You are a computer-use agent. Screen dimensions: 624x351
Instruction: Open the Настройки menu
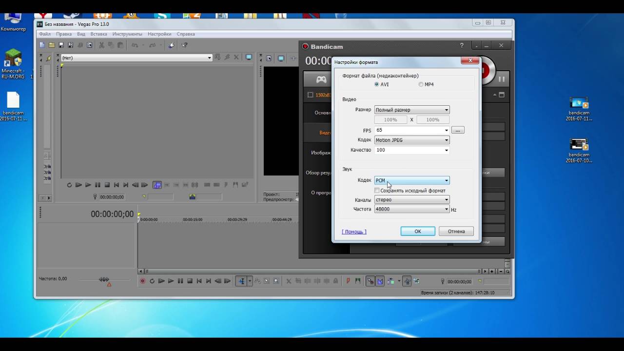tap(159, 34)
